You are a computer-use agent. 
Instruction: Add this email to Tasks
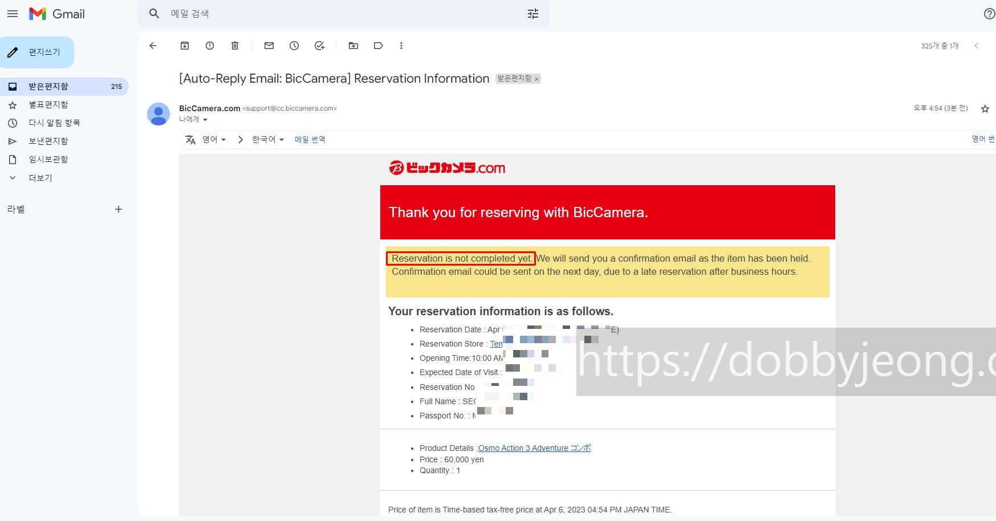tap(319, 46)
